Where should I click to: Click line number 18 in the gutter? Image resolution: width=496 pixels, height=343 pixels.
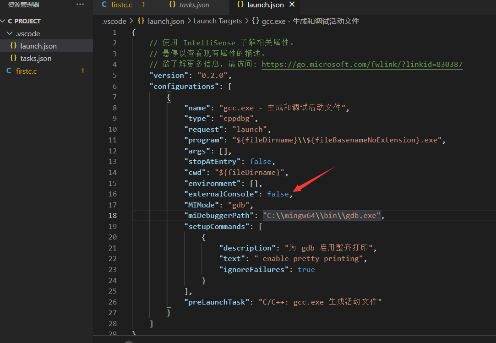click(113, 216)
